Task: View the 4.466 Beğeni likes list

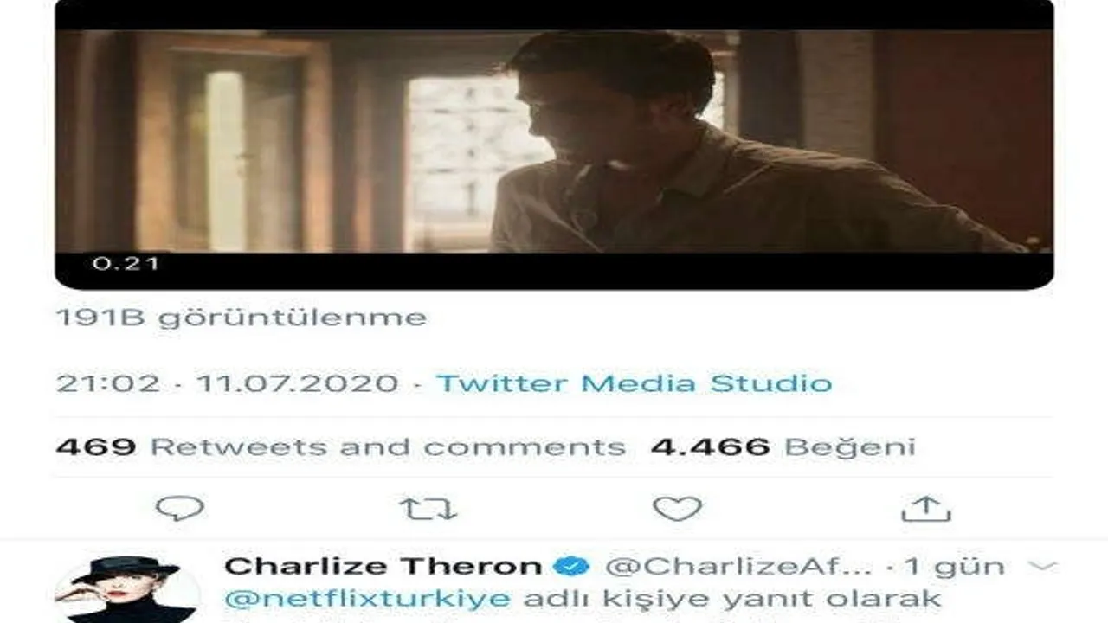Action: [x=783, y=447]
